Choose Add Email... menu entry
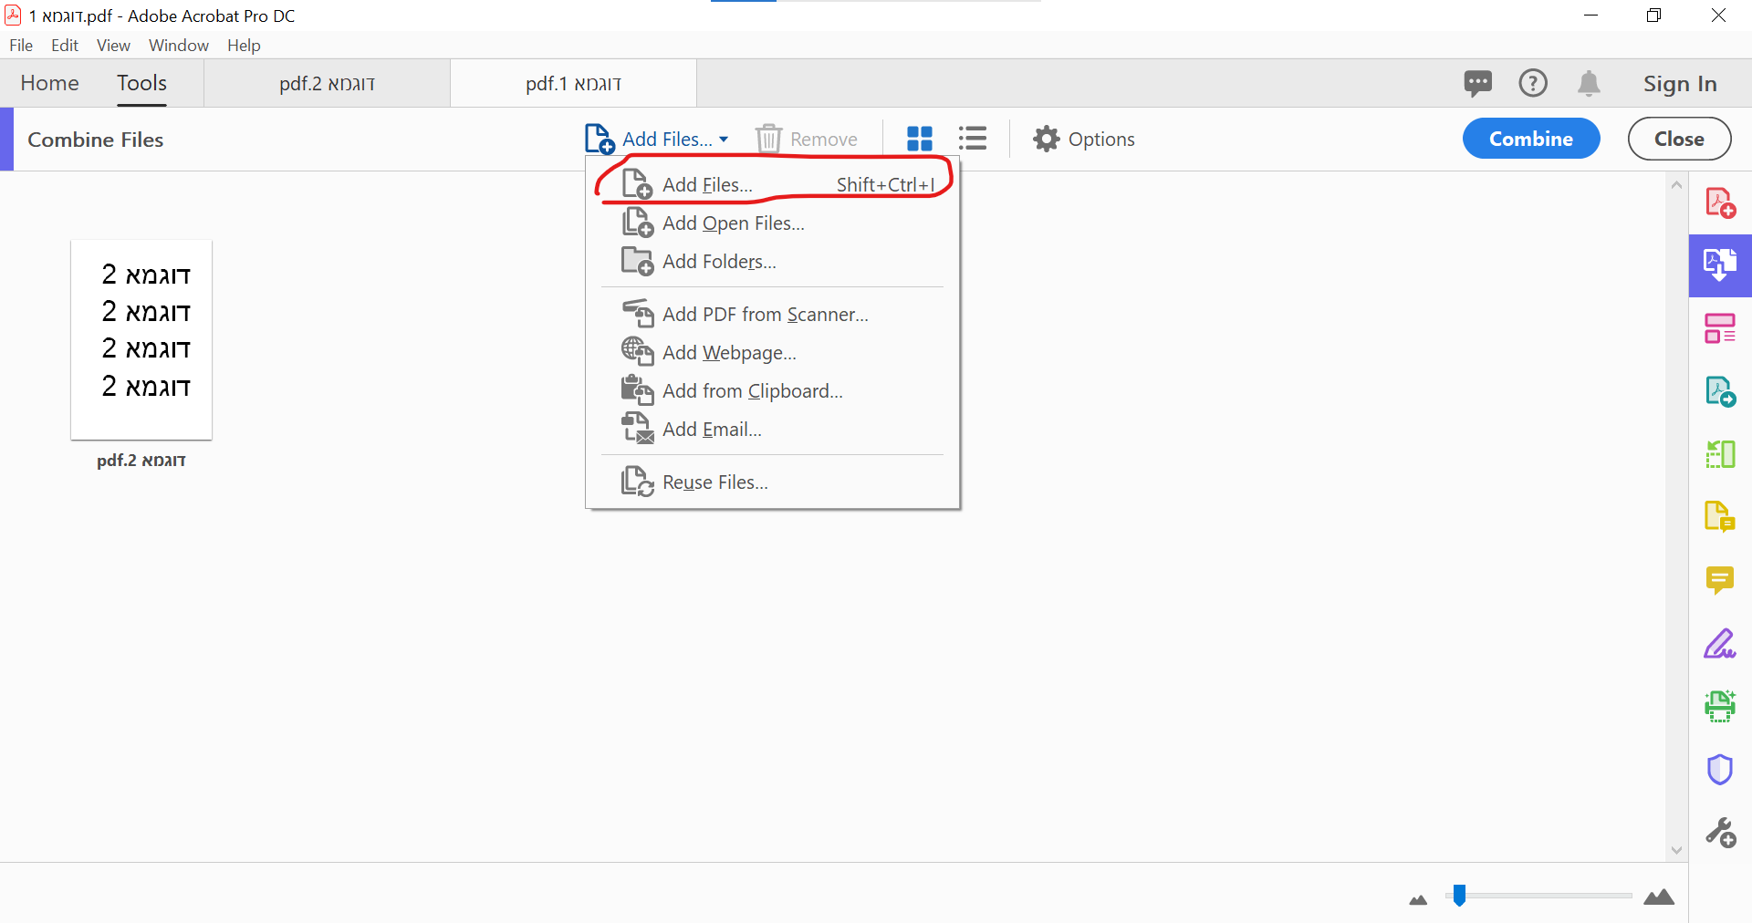Viewport: 1752px width, 923px height. click(x=773, y=429)
